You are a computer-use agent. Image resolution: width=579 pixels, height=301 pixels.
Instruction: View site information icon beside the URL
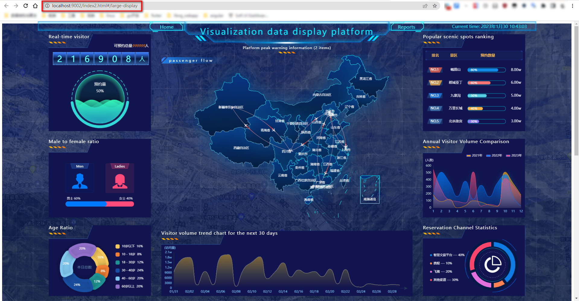coord(47,6)
